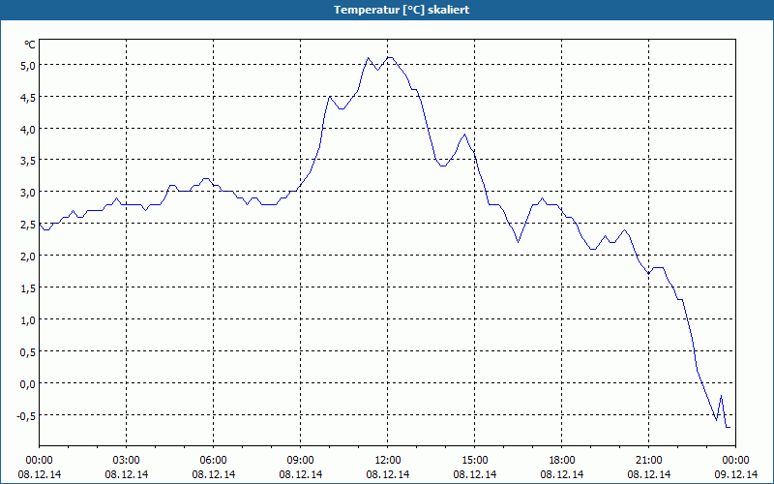
Task: Select the '3,5' y-axis label
Action: pos(27,162)
